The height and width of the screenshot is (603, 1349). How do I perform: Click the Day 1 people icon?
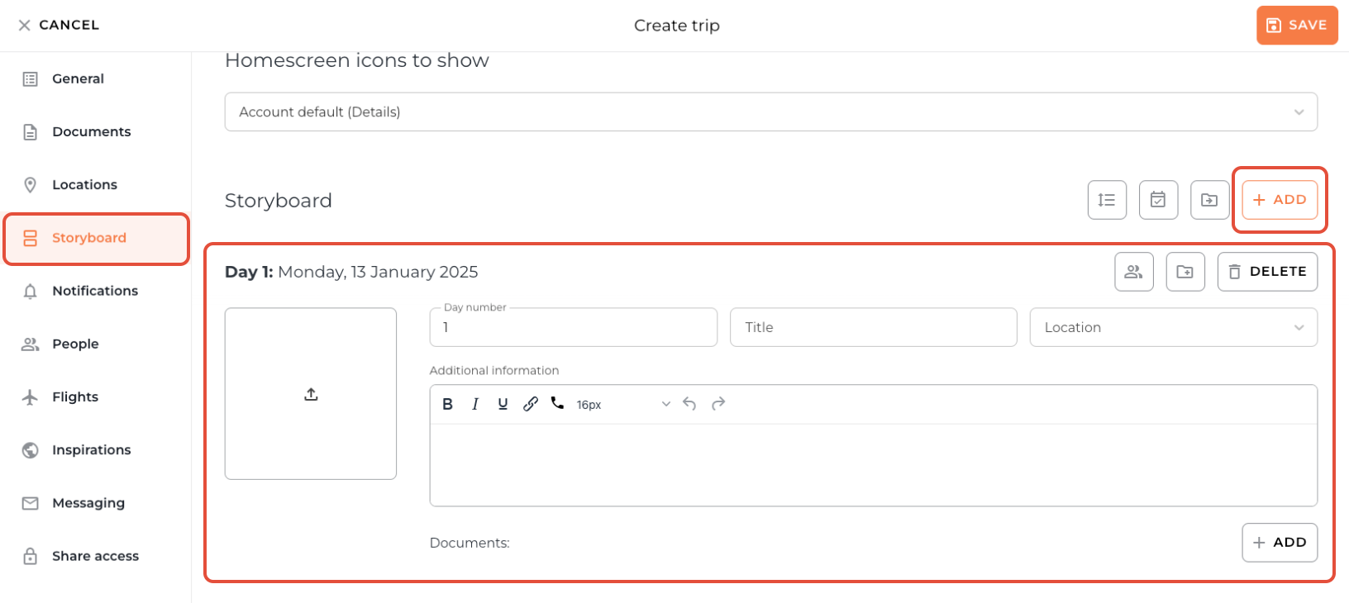[x=1133, y=272]
